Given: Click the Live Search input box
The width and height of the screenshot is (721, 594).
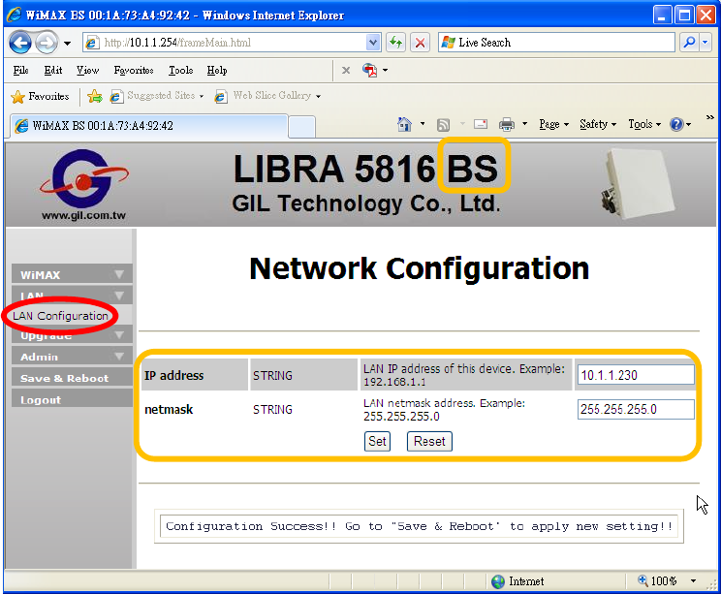Looking at the screenshot, I should pos(556,43).
